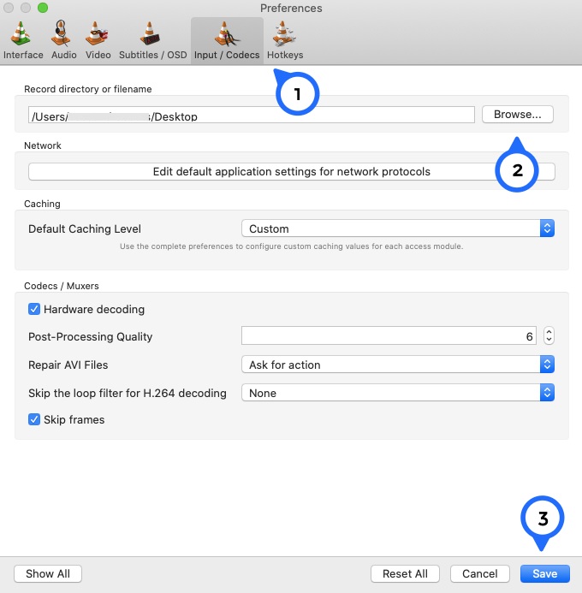
Task: Uncheck the Skip frames checkbox
Action: pos(34,419)
